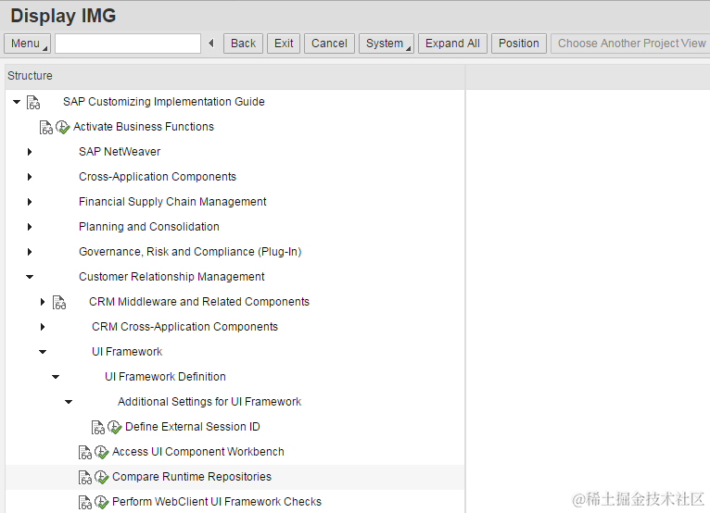Select the SAP NetWeaver tree label
710x513 pixels.
120,152
